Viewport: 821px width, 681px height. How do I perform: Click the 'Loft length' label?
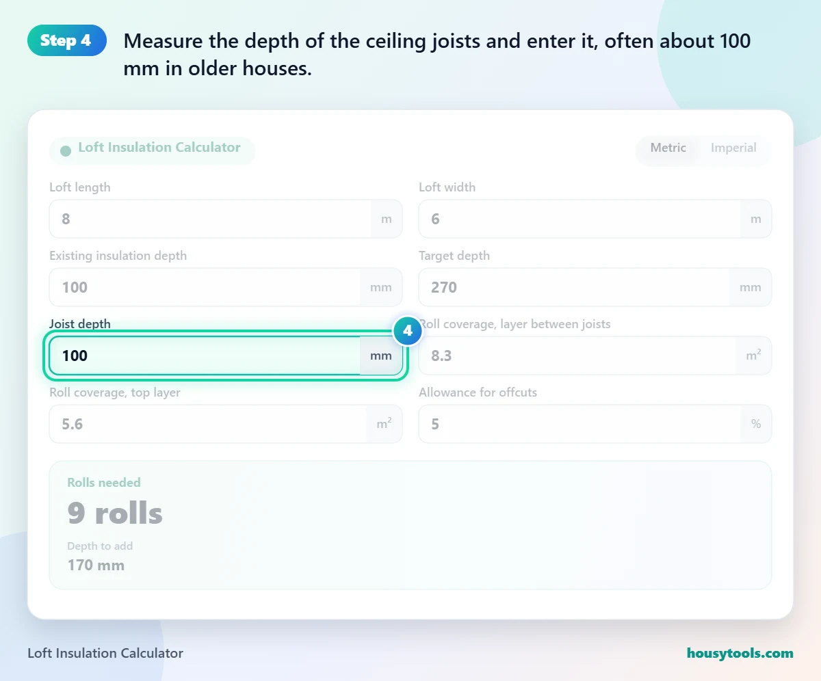[x=80, y=187]
